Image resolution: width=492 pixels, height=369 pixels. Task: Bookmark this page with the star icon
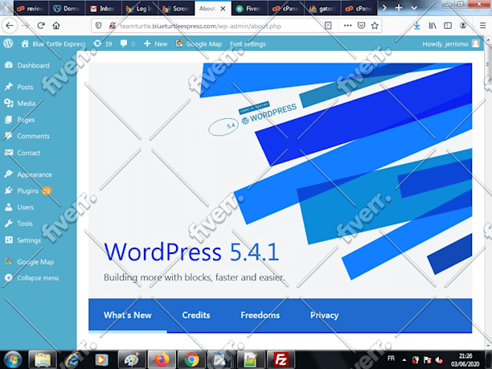pyautogui.click(x=375, y=26)
